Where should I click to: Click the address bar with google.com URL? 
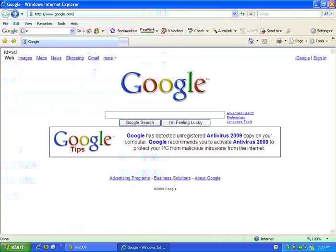point(130,14)
